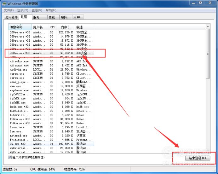Image resolution: width=218 pixels, height=174 pixels.
Task: Click the Task Manager title bar icon
Action: click(4, 3)
